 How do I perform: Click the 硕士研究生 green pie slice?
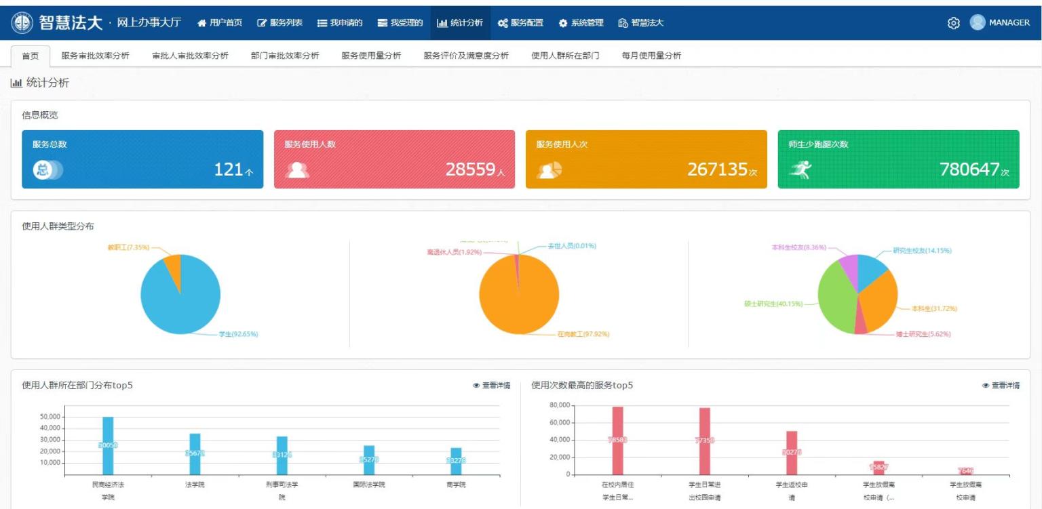click(834, 298)
